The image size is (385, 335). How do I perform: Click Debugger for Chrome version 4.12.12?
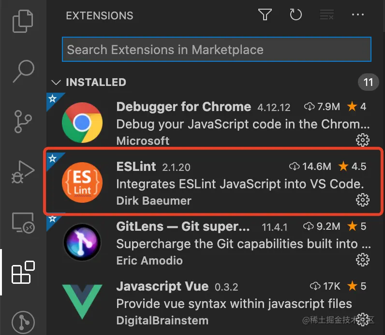click(274, 108)
